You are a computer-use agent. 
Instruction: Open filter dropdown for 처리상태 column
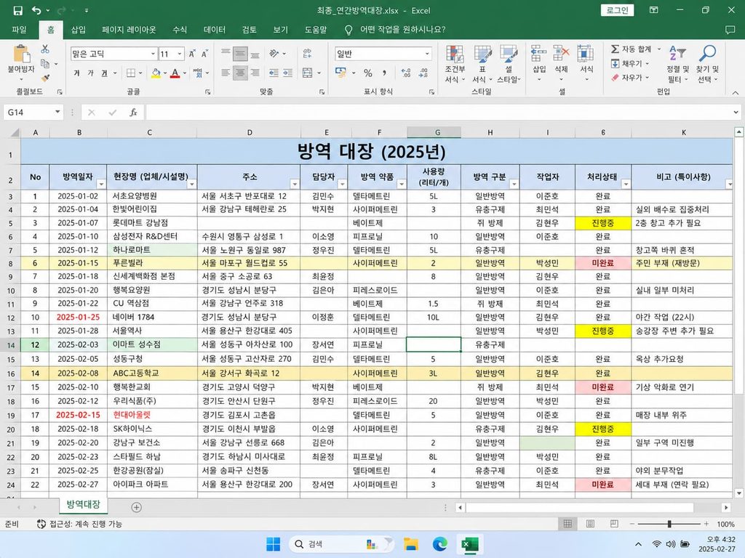pyautogui.click(x=626, y=184)
